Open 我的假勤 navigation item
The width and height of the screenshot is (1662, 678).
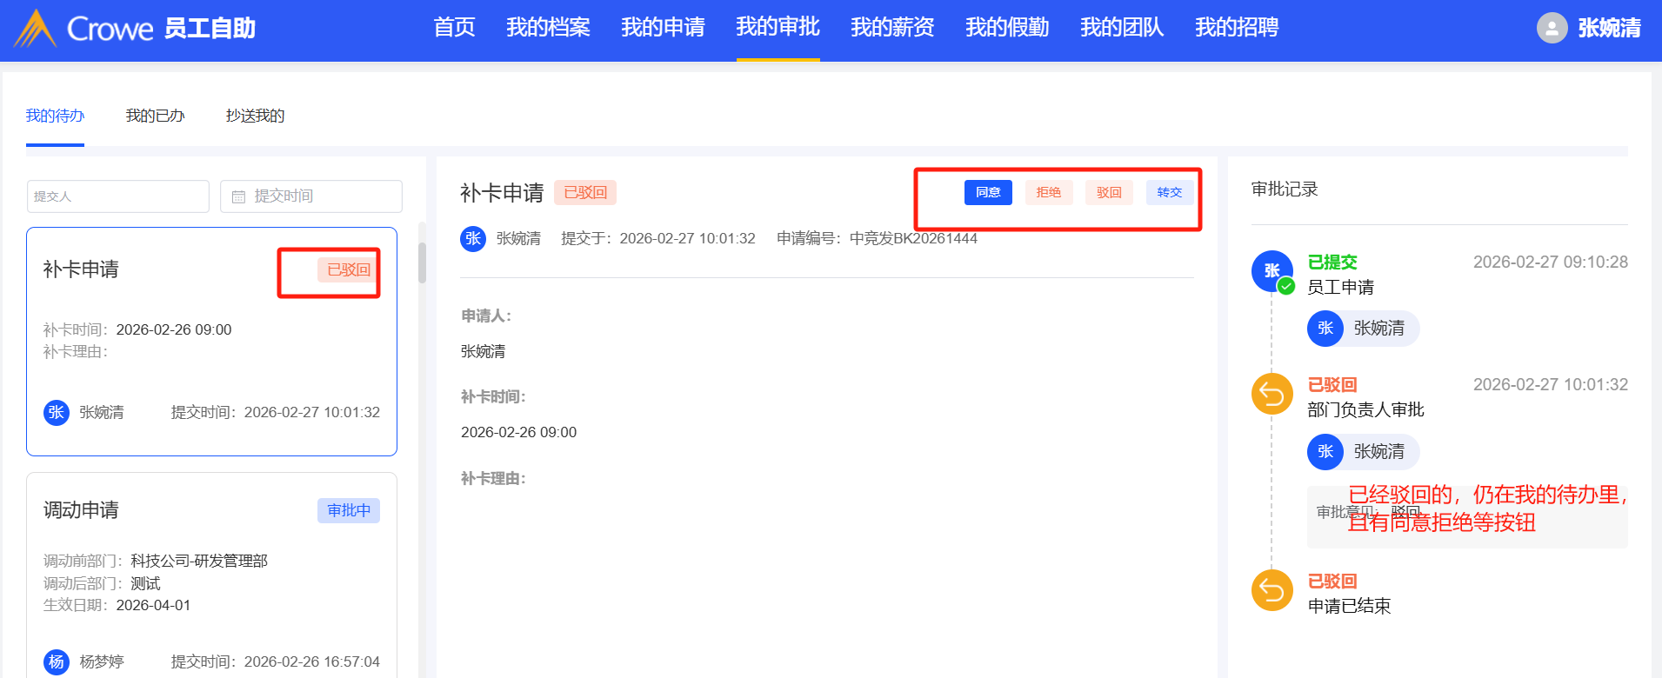tap(1007, 28)
